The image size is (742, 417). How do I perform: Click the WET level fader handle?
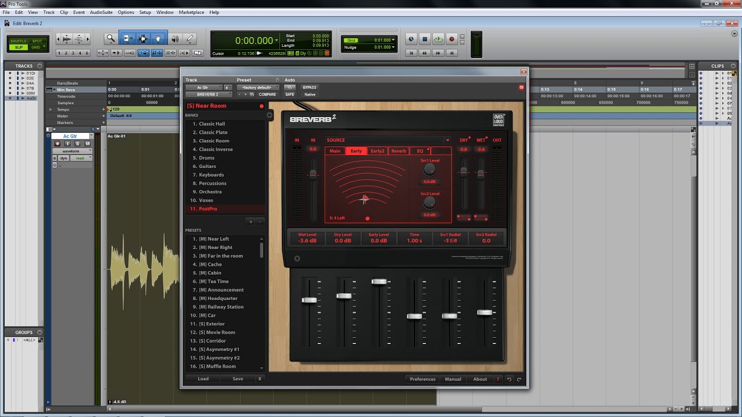[481, 173]
